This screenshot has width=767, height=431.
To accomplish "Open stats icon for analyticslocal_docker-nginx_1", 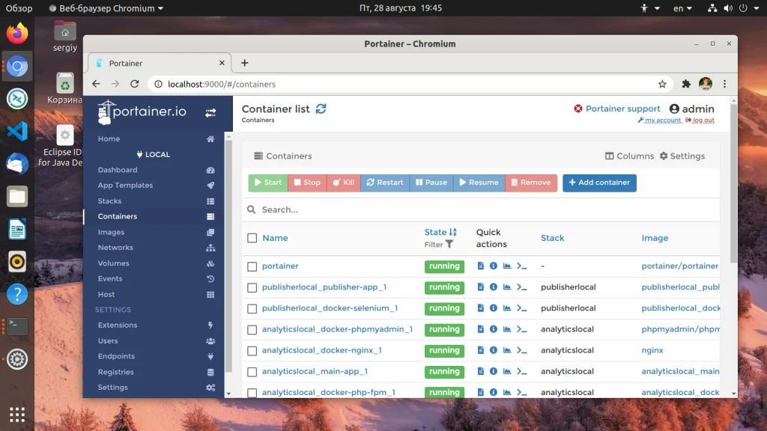I will (507, 350).
